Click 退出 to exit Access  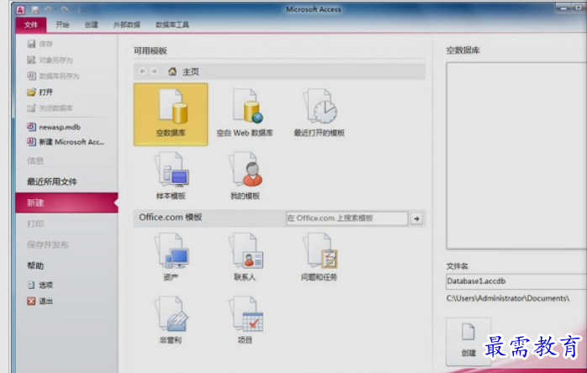pyautogui.click(x=40, y=301)
